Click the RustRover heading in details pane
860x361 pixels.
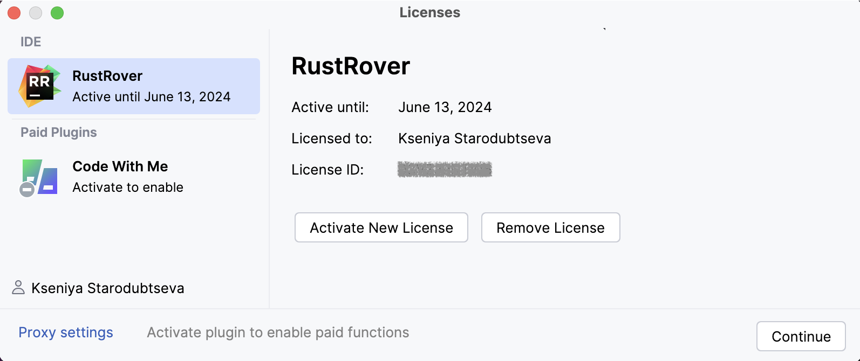(x=351, y=66)
